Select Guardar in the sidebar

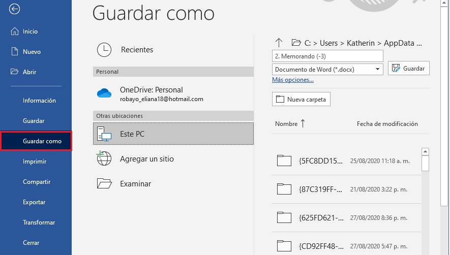(x=34, y=121)
